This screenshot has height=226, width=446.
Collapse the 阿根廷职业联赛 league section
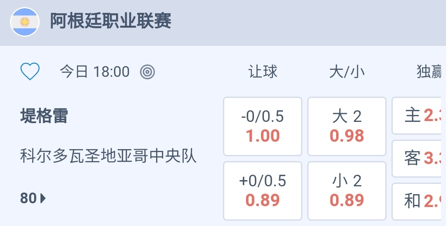pos(111,21)
